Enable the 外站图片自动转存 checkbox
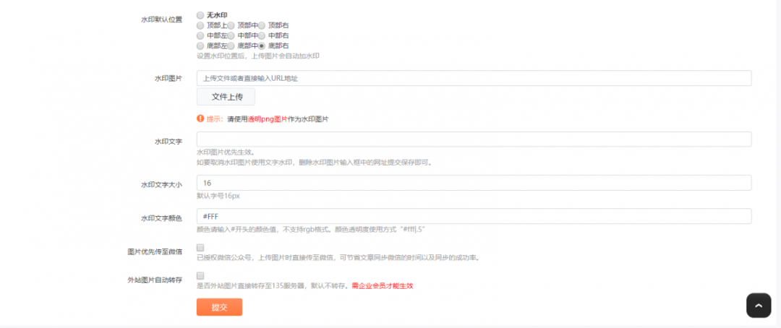The image size is (781, 328). coord(200,275)
